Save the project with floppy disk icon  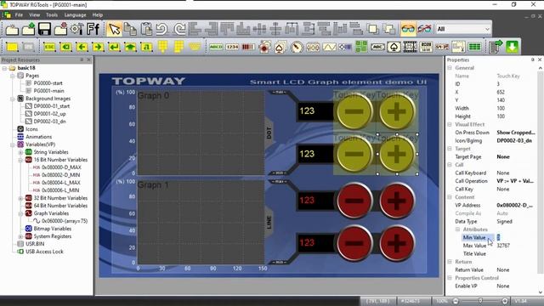point(44,29)
